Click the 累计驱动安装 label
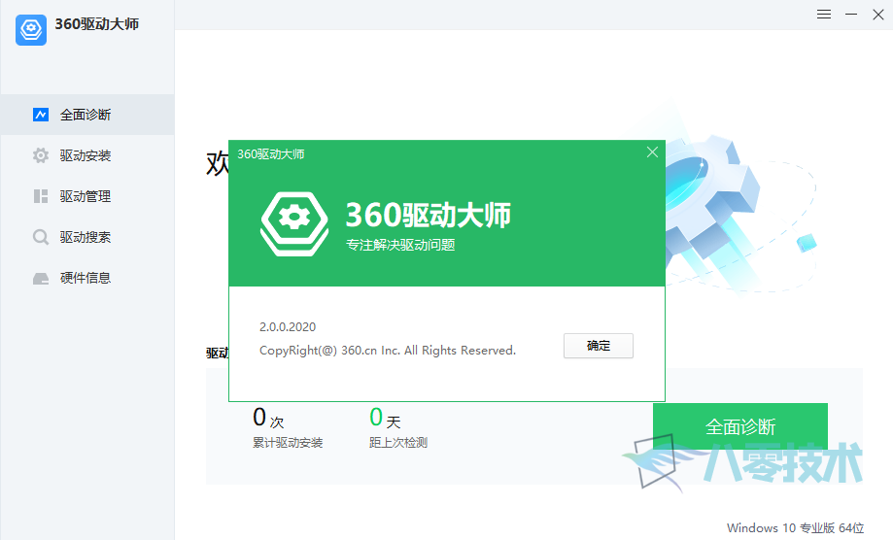This screenshot has width=893, height=540. point(288,443)
